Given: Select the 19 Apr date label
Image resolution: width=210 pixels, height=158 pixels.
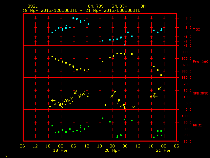Looking at the screenshot, I should coord(61,150).
